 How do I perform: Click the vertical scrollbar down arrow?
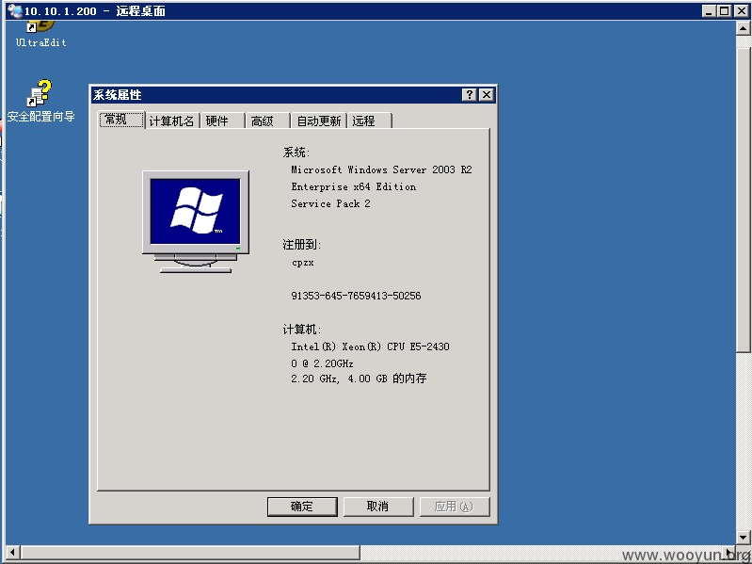pos(744,537)
